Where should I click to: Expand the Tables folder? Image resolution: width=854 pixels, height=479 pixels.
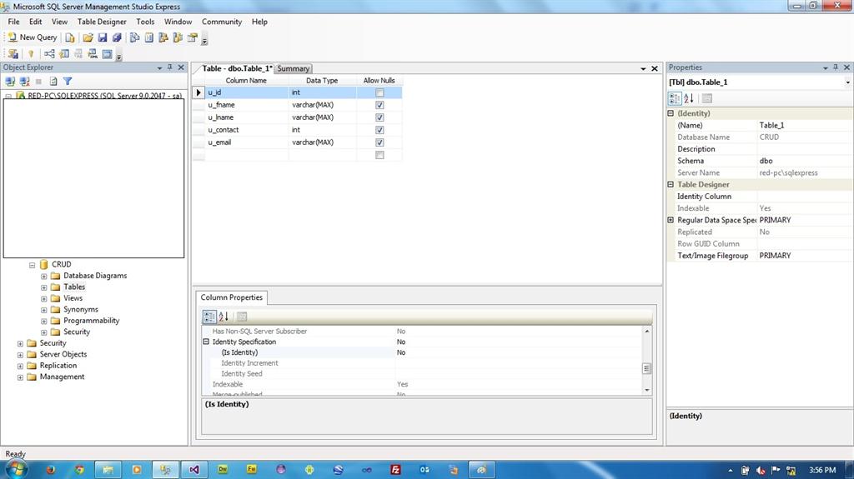coord(44,287)
